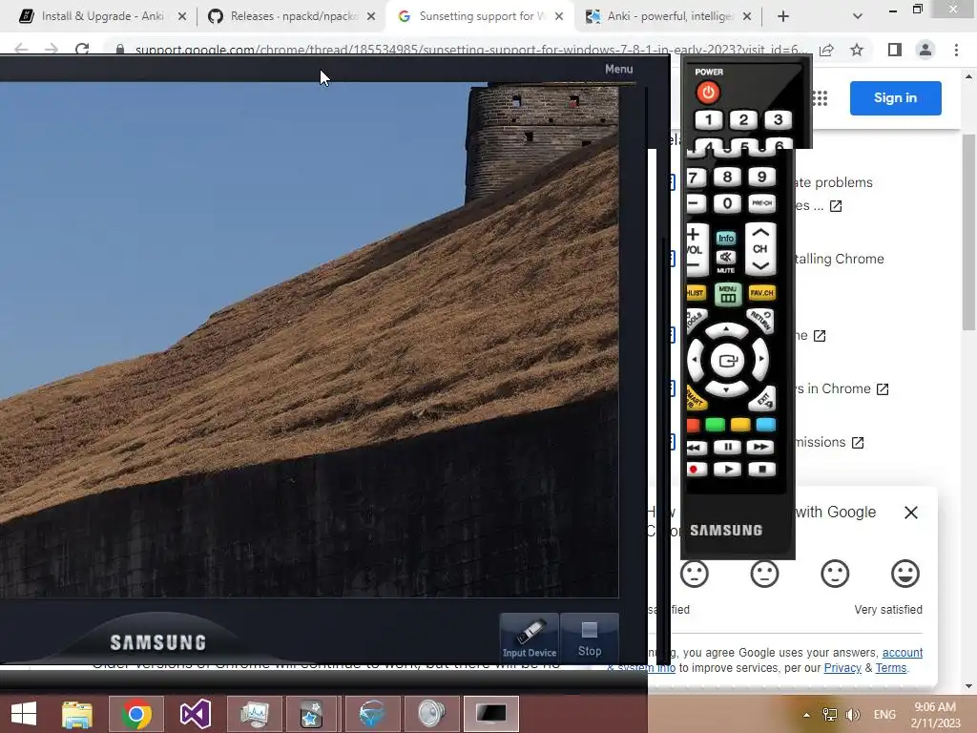Lower volume with VOL minus button

coord(694,266)
